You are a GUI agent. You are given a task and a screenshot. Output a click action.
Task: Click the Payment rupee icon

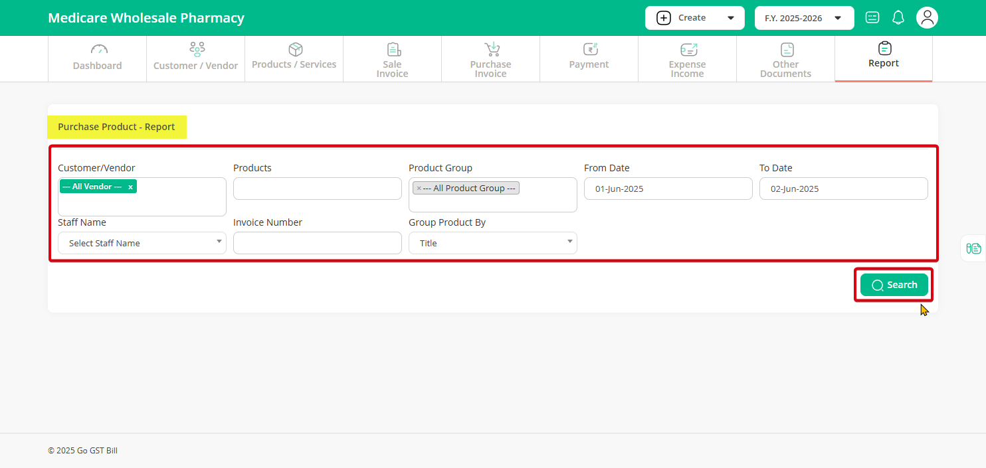pyautogui.click(x=590, y=49)
